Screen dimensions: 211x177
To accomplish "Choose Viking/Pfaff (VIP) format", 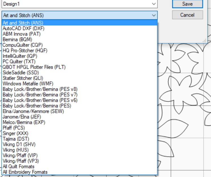I will click(x=79, y=155).
